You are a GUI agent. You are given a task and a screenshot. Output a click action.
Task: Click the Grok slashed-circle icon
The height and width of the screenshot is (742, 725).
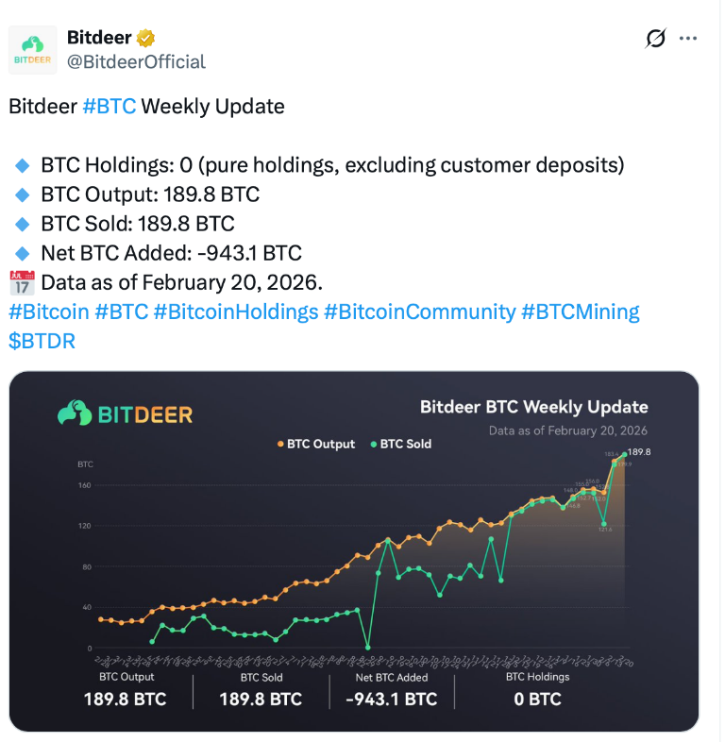pyautogui.click(x=655, y=39)
